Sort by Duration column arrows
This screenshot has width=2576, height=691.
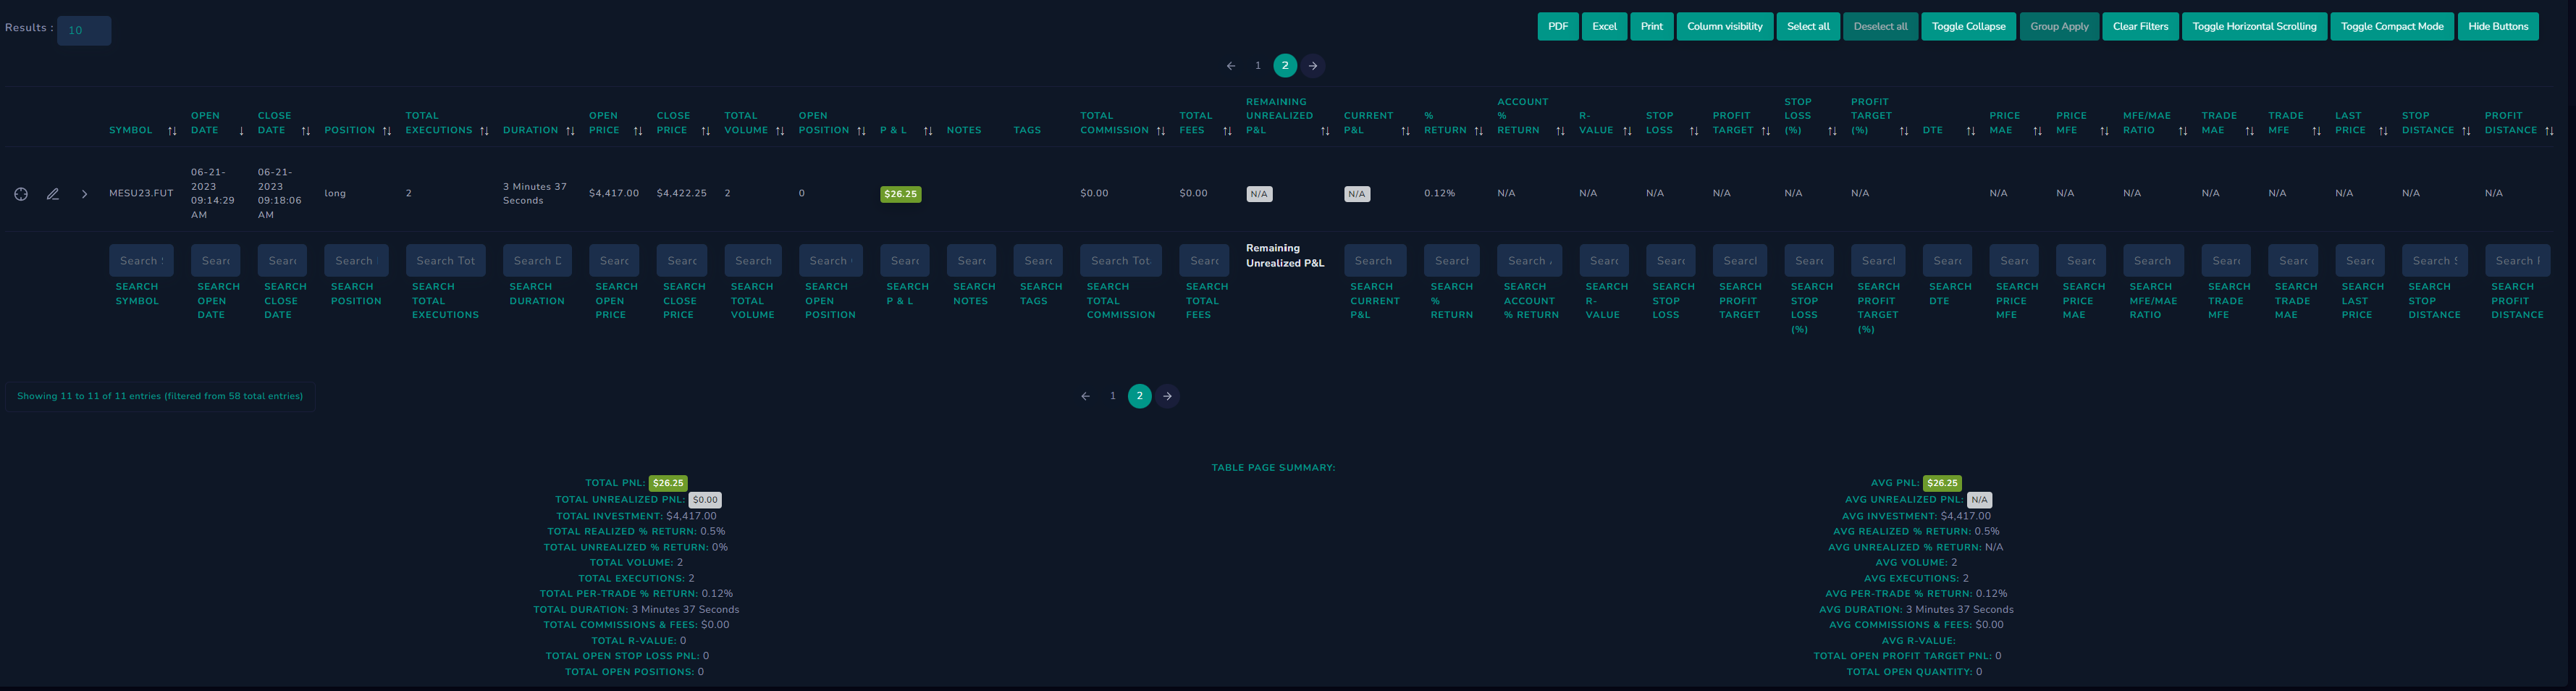(570, 131)
